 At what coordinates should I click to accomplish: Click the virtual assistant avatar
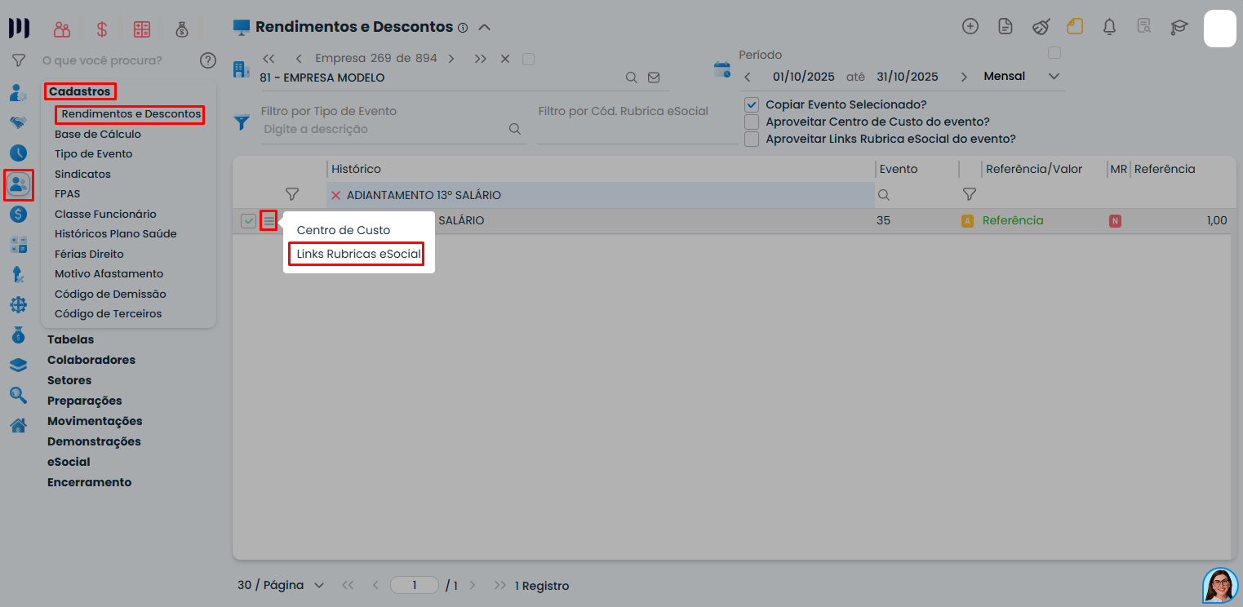(x=1220, y=585)
